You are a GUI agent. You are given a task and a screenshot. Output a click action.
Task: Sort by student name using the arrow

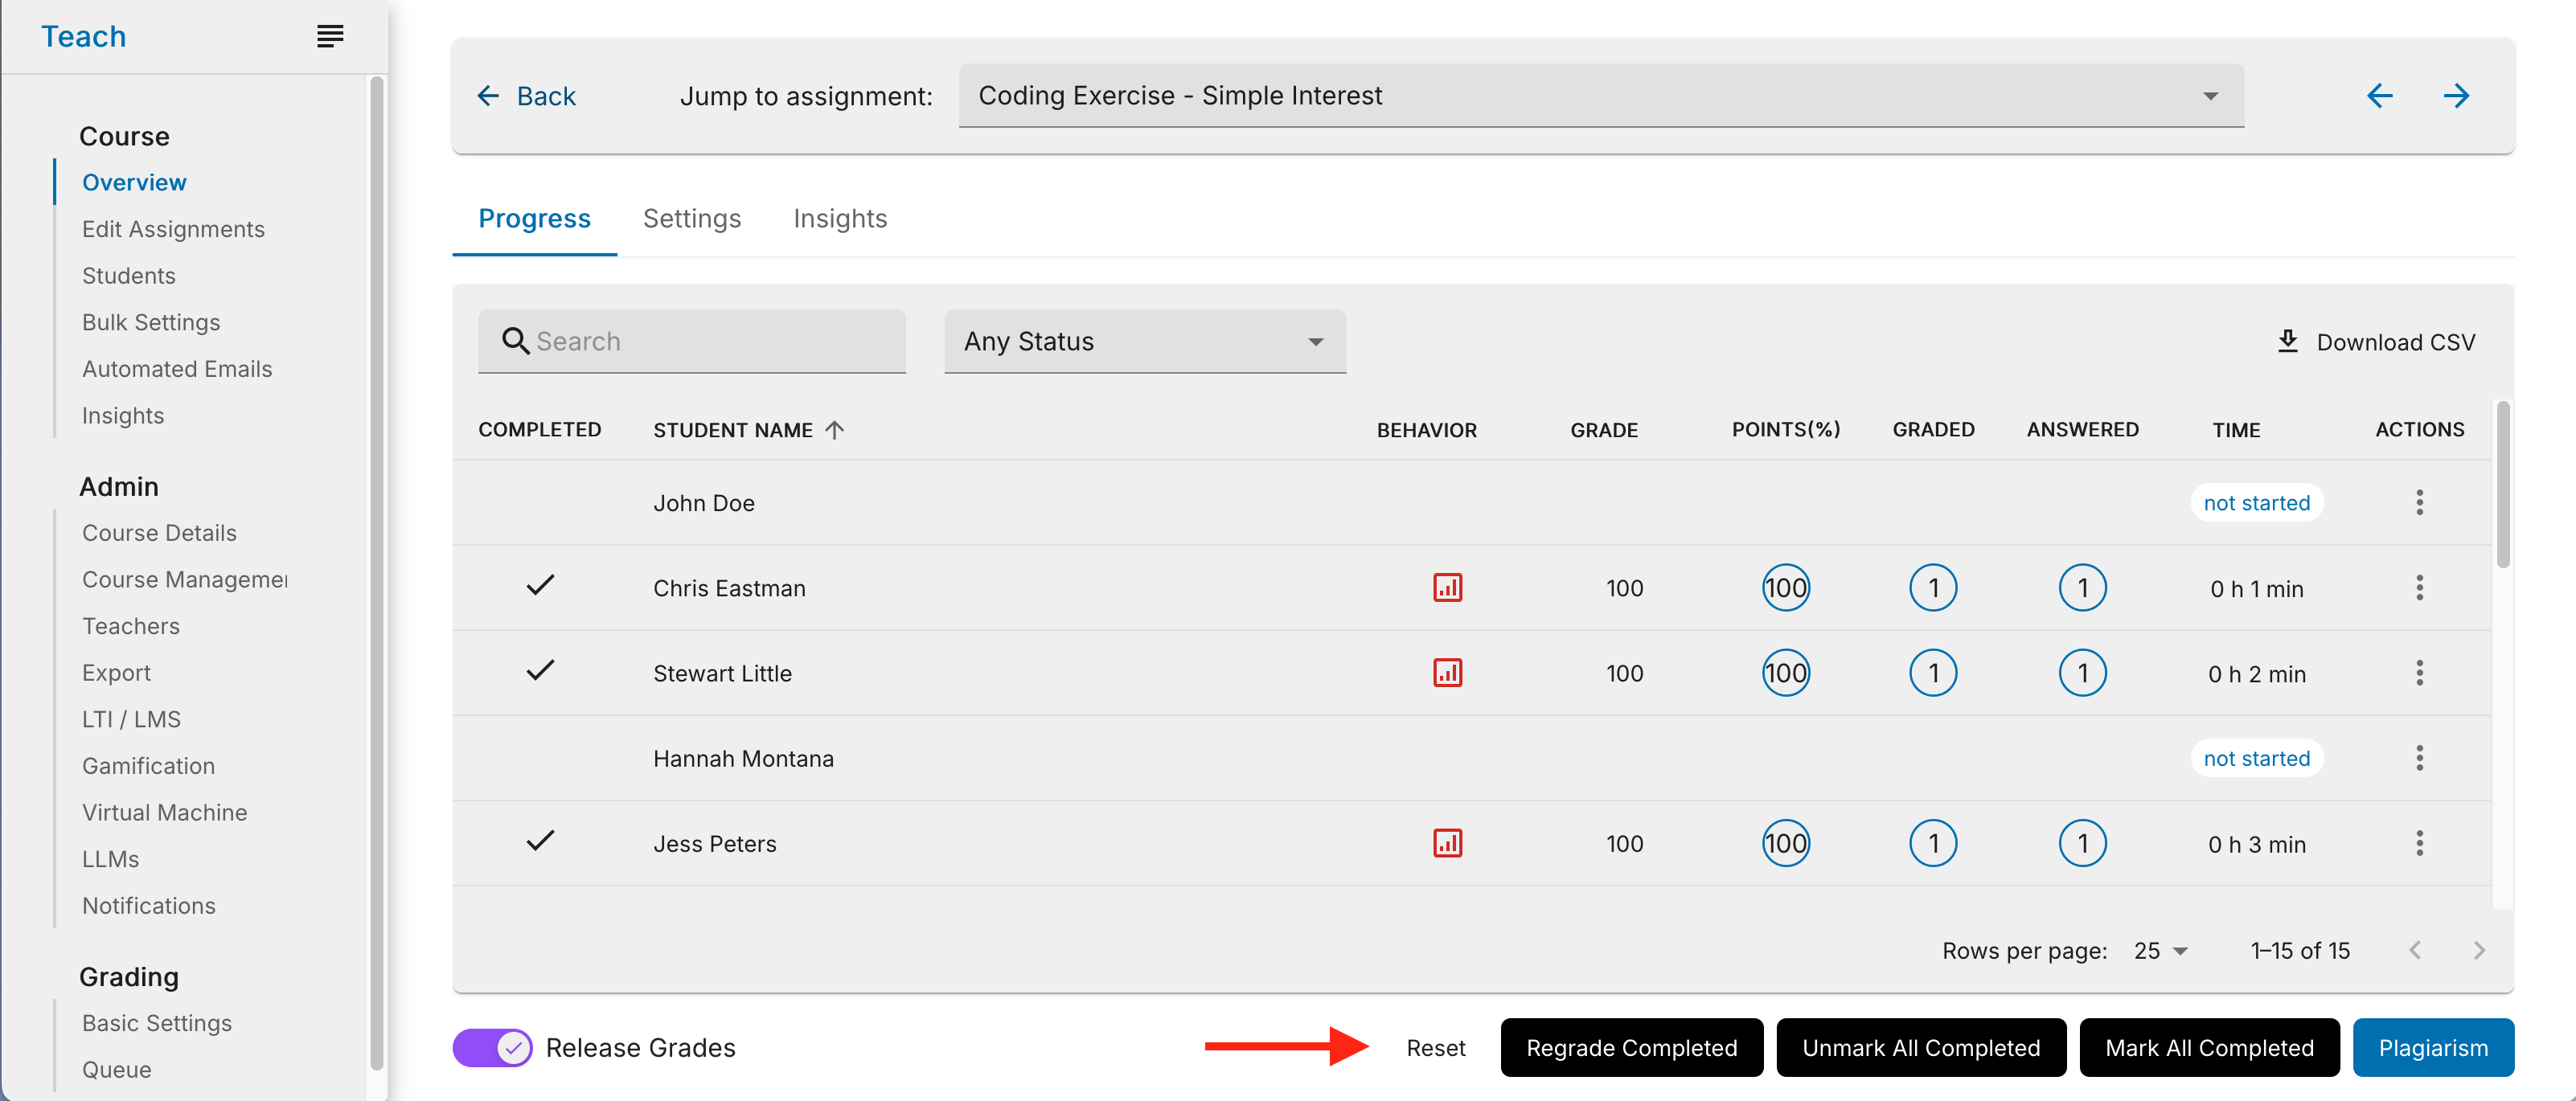click(835, 430)
